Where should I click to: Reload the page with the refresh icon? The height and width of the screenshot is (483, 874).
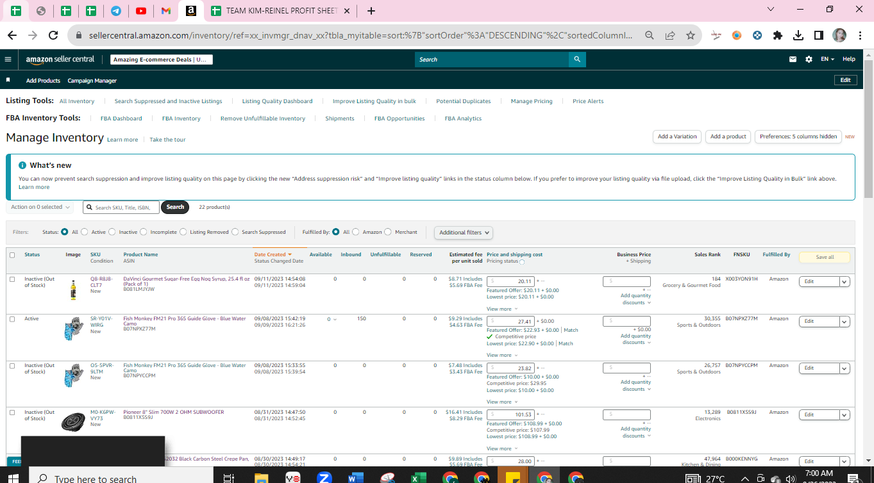53,35
